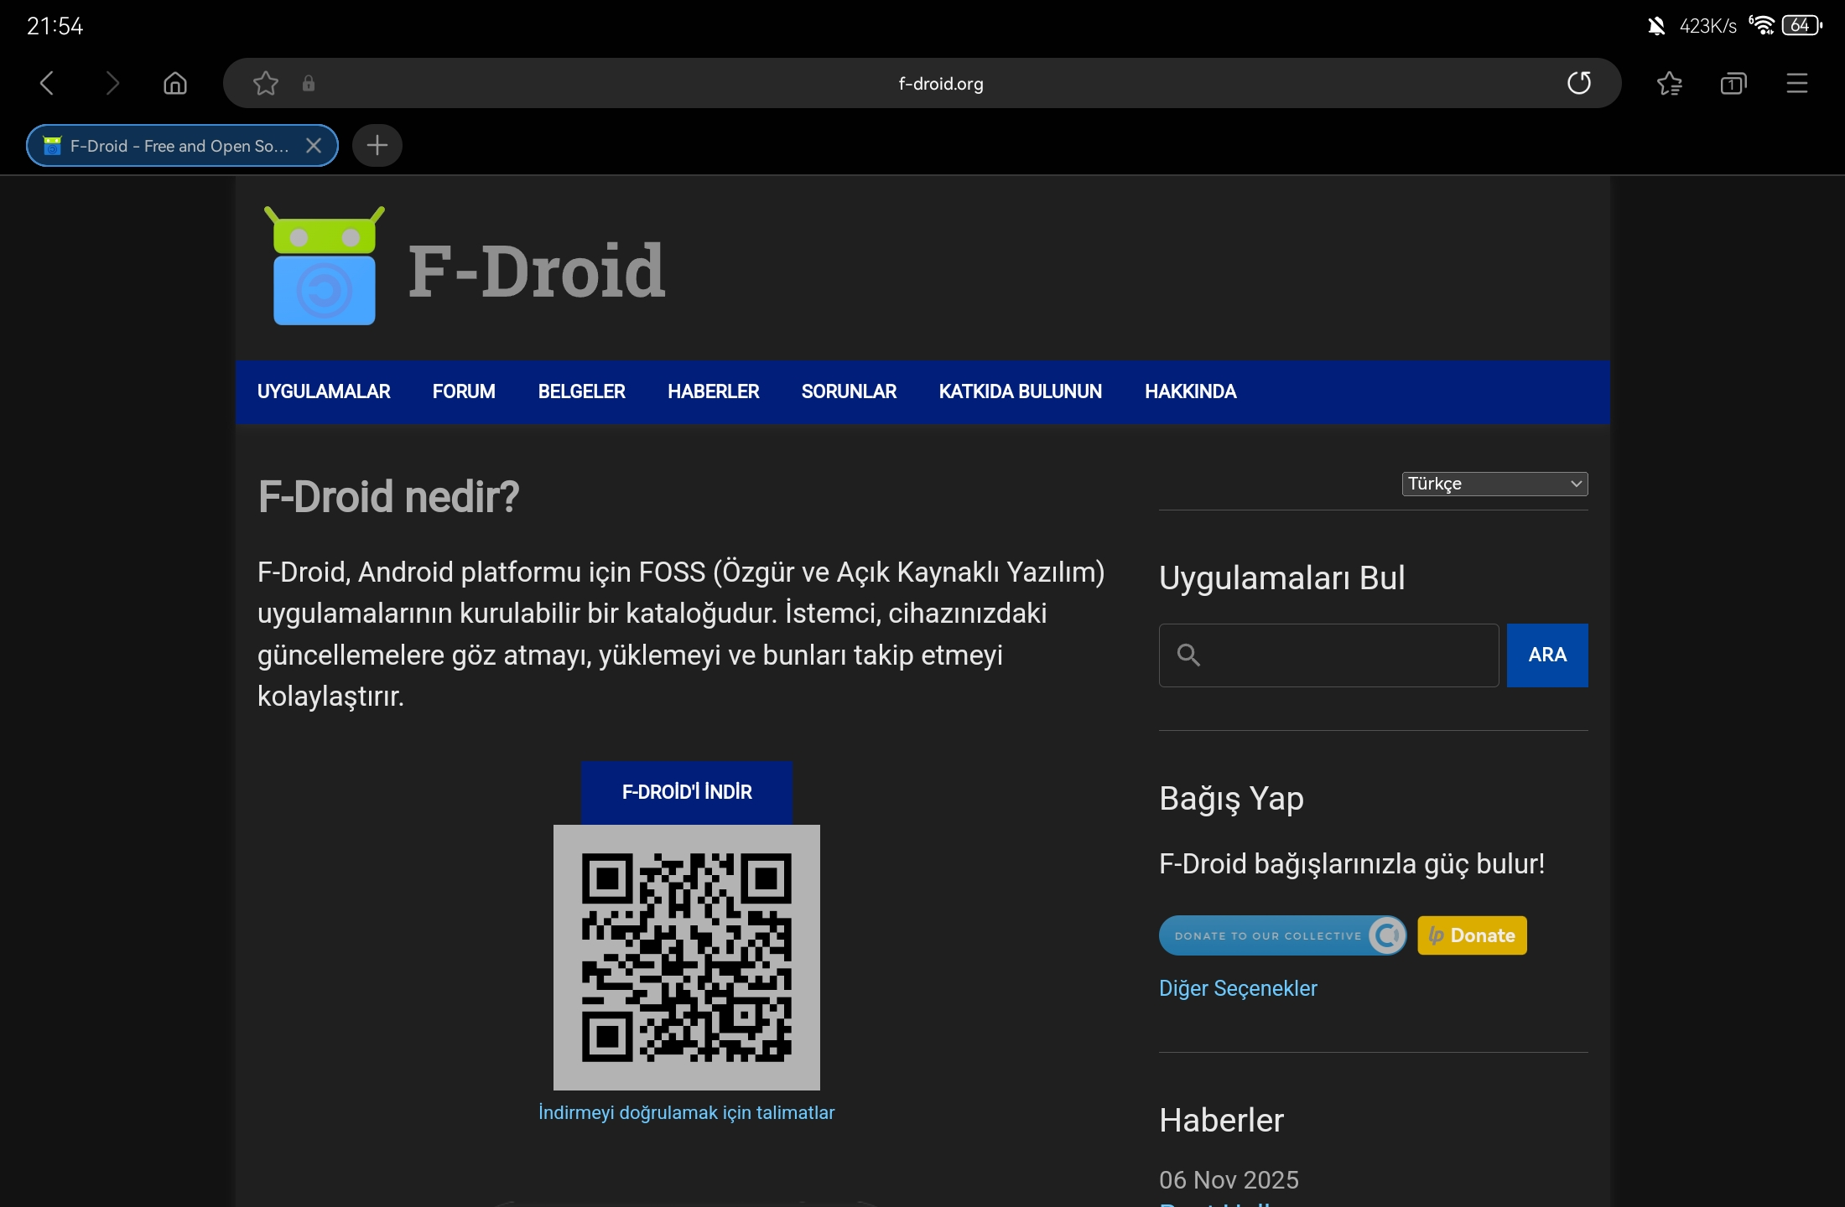Image resolution: width=1845 pixels, height=1207 pixels.
Task: Reload the page with the refresh icon
Action: coord(1579,83)
